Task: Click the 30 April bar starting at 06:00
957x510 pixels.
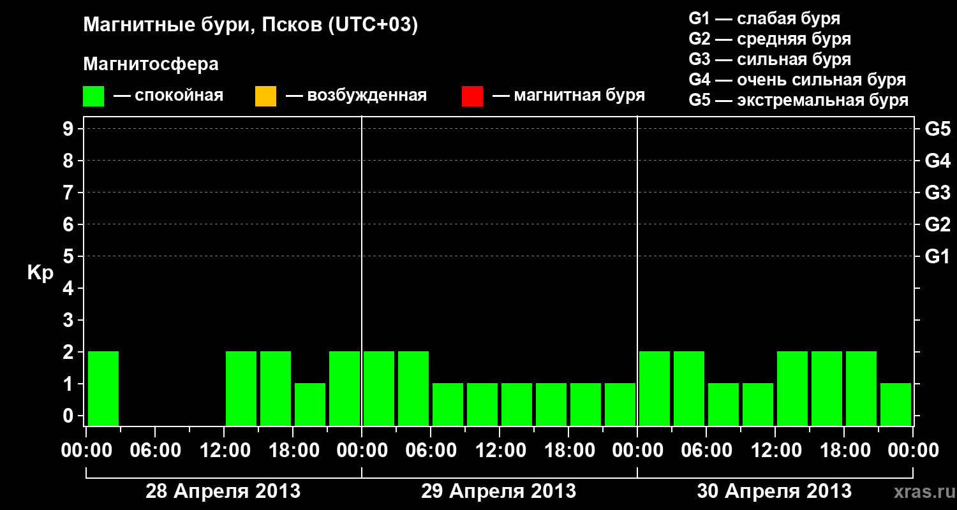Action: tap(723, 404)
